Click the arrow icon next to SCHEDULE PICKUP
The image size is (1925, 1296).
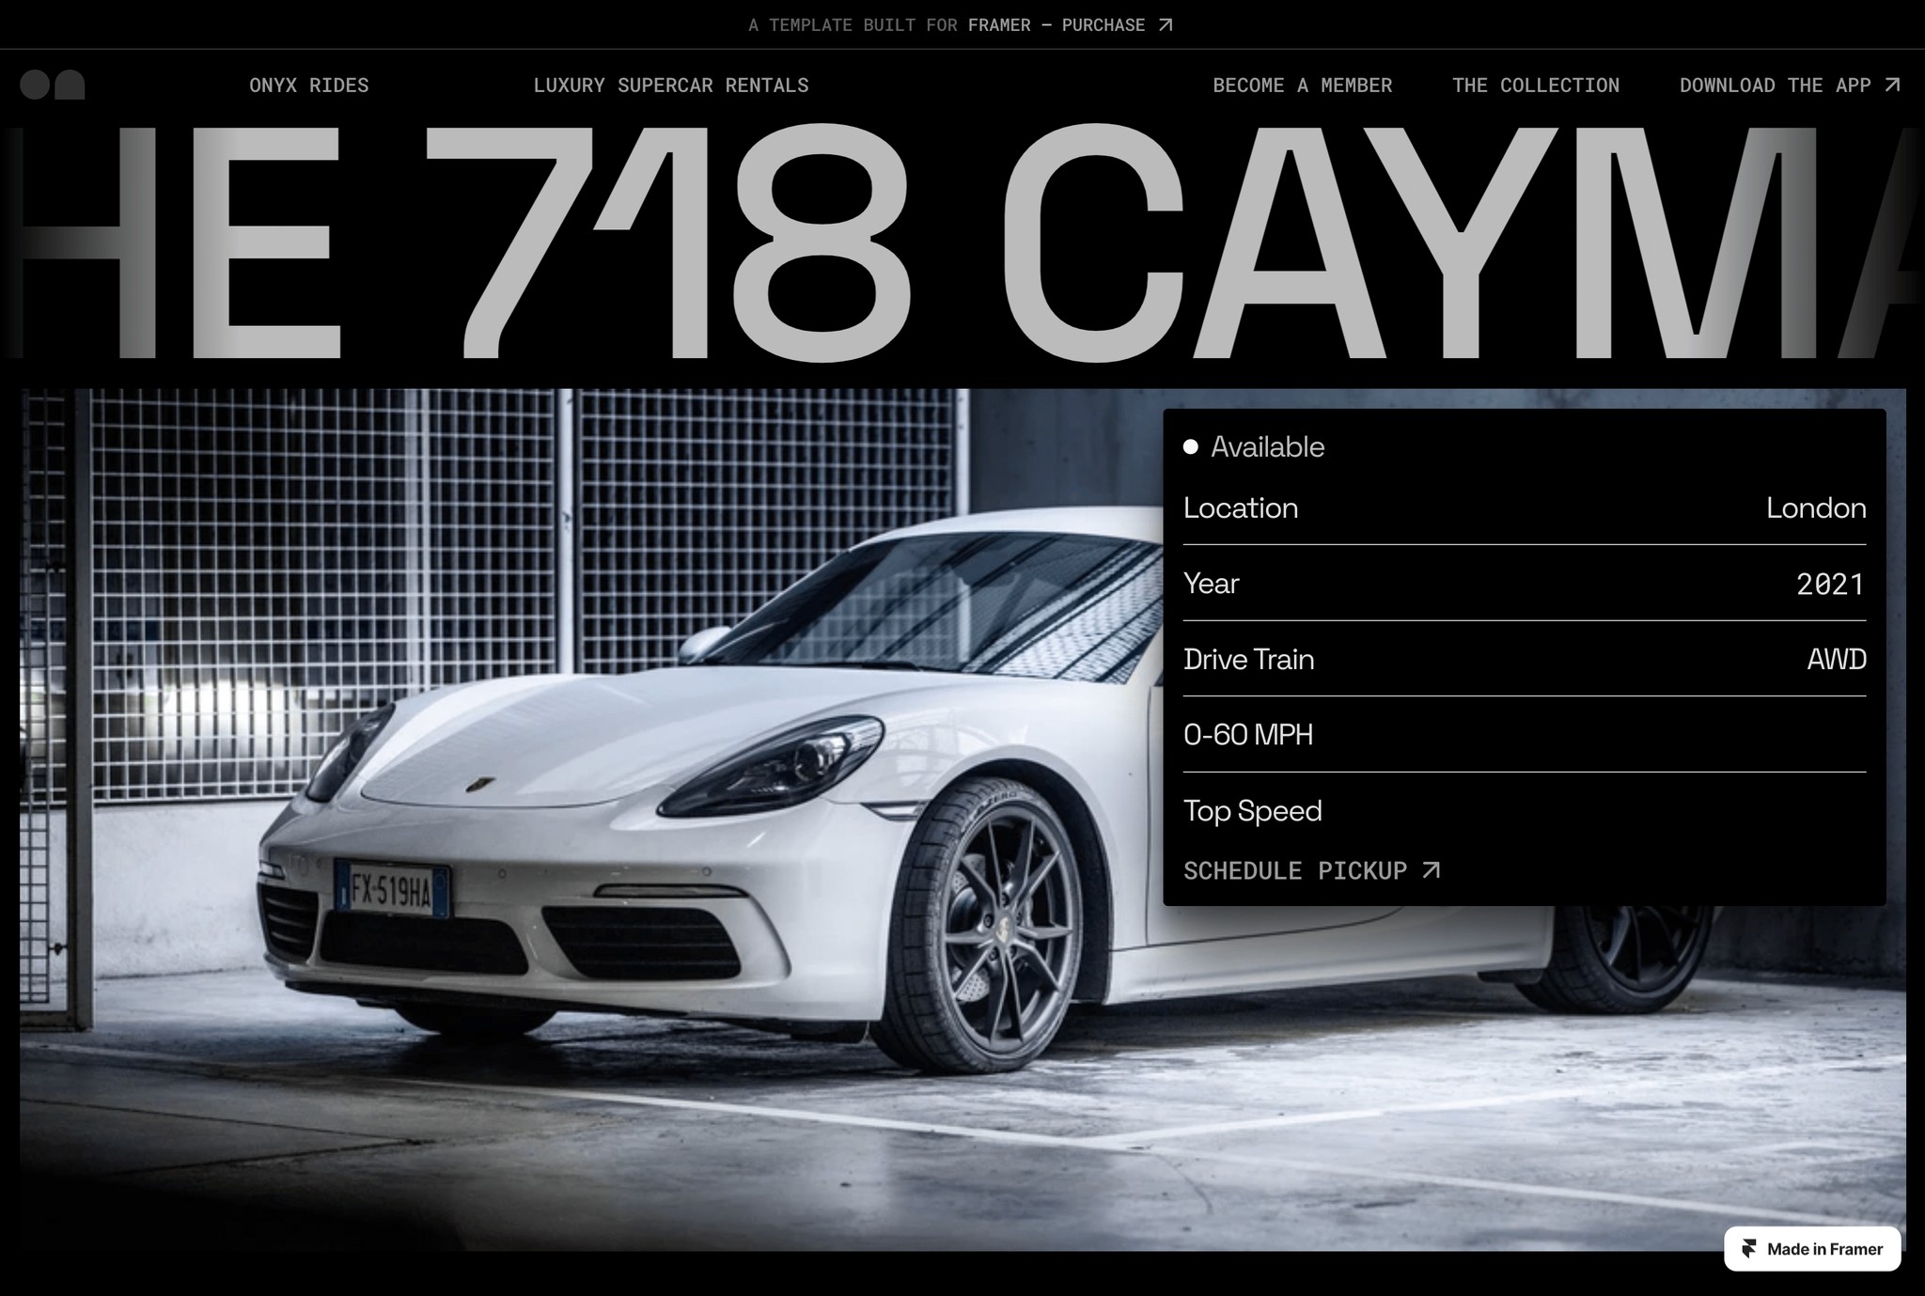pyautogui.click(x=1431, y=871)
